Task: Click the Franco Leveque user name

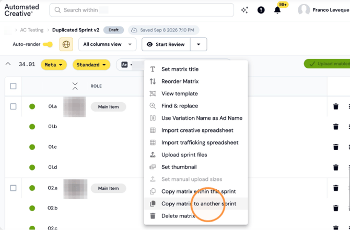Action: pyautogui.click(x=331, y=10)
